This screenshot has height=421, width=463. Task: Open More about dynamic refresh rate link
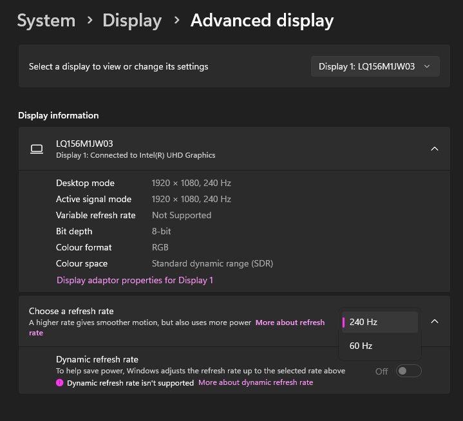click(x=256, y=382)
